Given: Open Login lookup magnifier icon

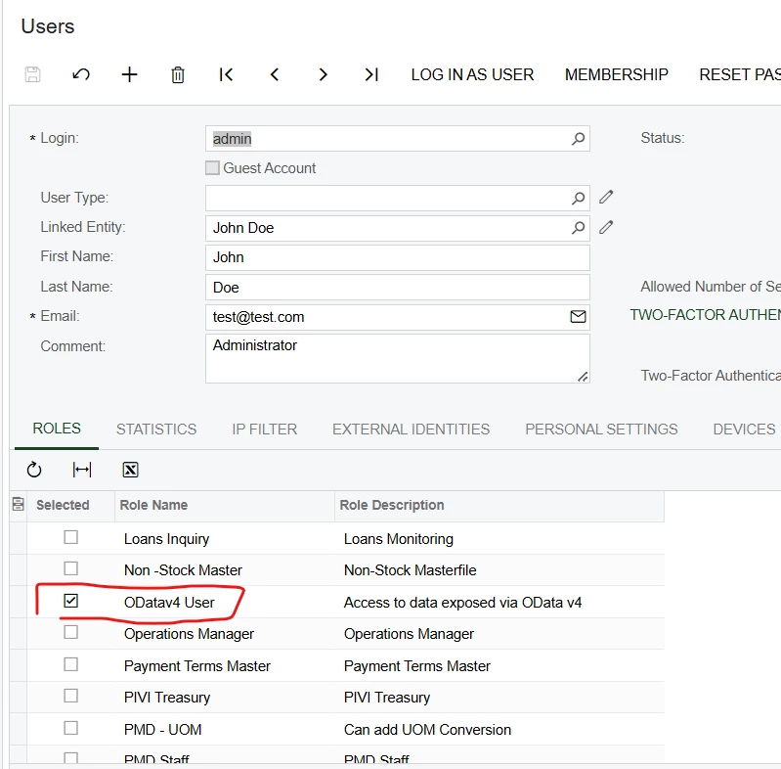Looking at the screenshot, I should tap(578, 139).
